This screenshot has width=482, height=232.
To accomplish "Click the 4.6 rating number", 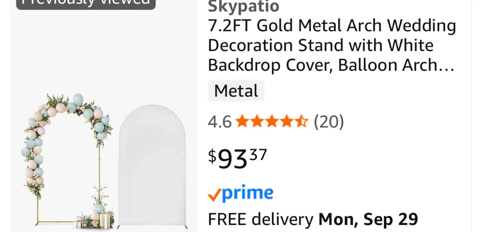I will (220, 122).
